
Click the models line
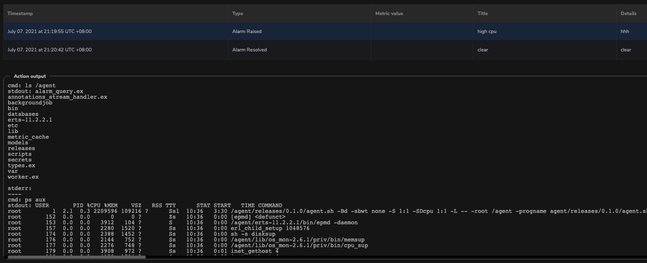[18, 143]
